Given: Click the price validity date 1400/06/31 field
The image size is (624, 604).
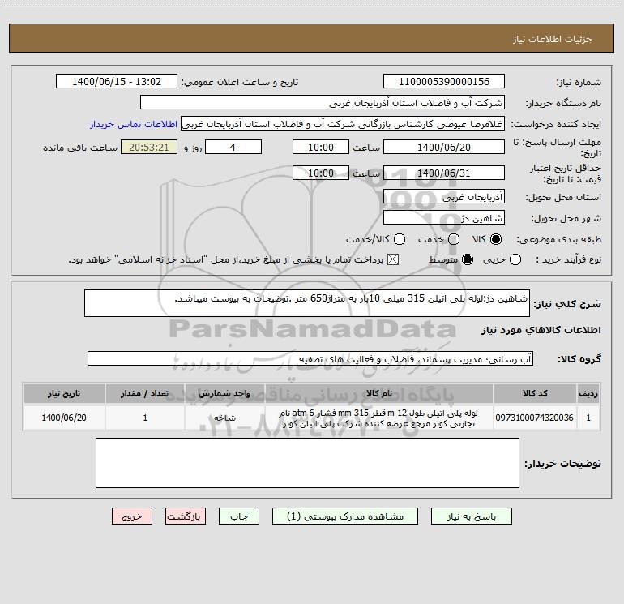Looking at the screenshot, I should (x=444, y=173).
